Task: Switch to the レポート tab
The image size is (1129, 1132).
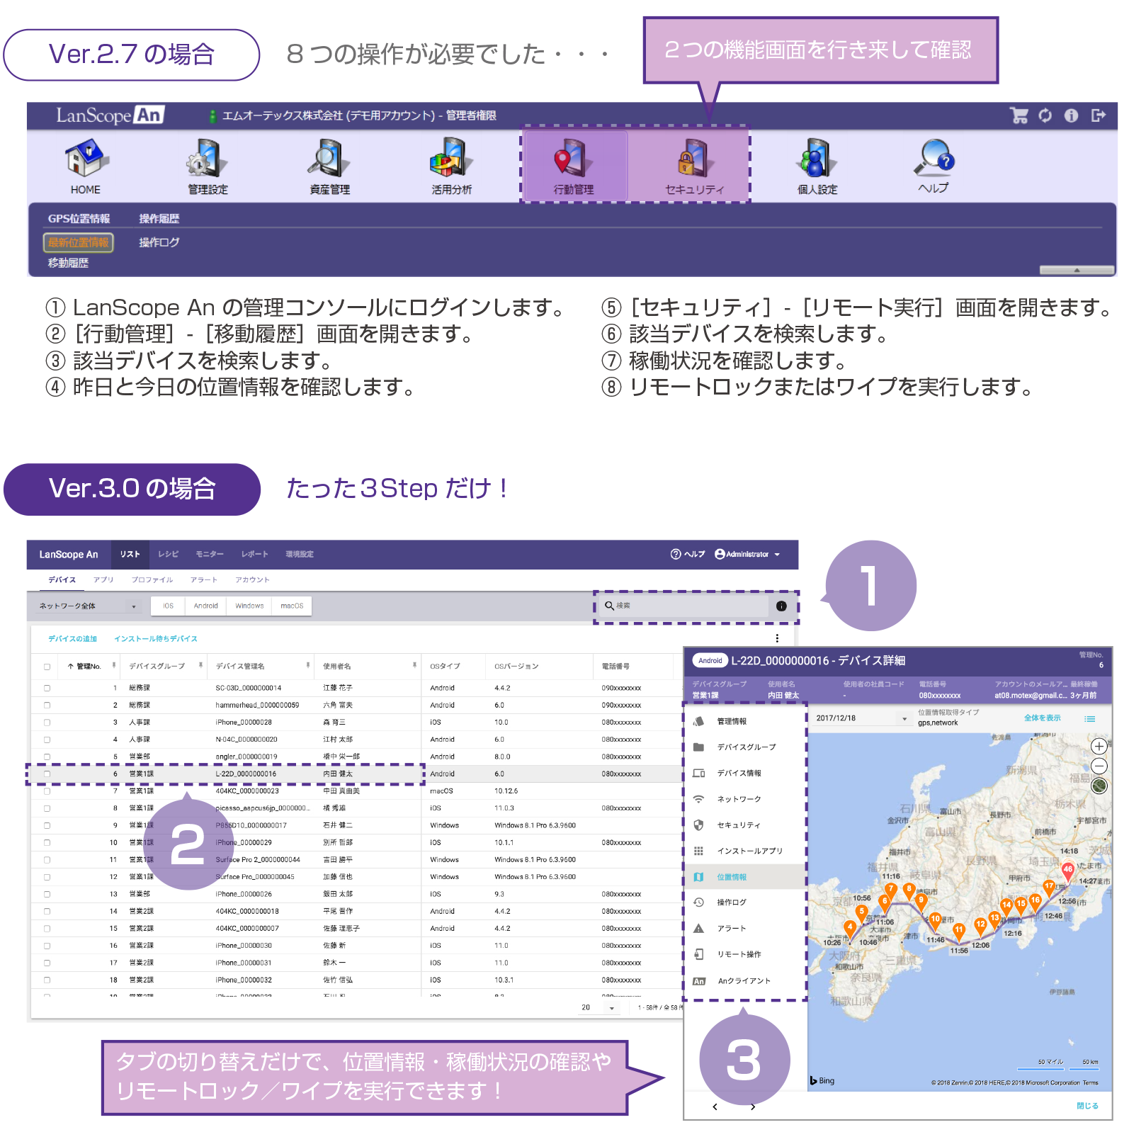Action: [254, 554]
